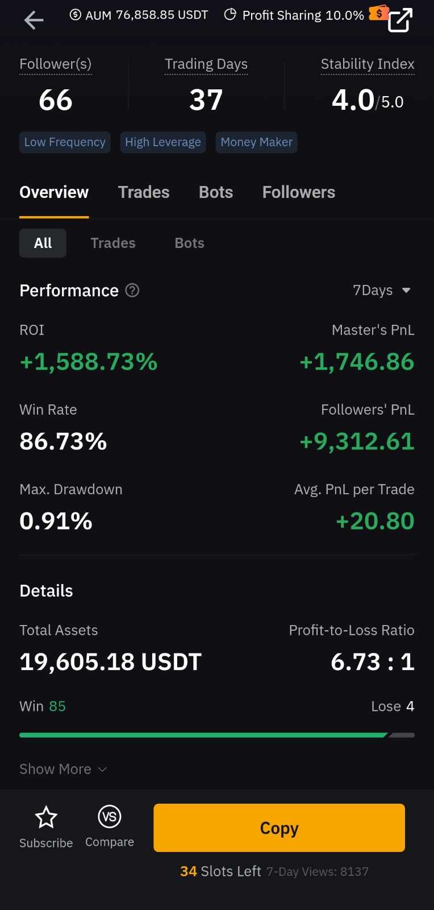Tap the Stability Index label
434x910 pixels.
367,64
